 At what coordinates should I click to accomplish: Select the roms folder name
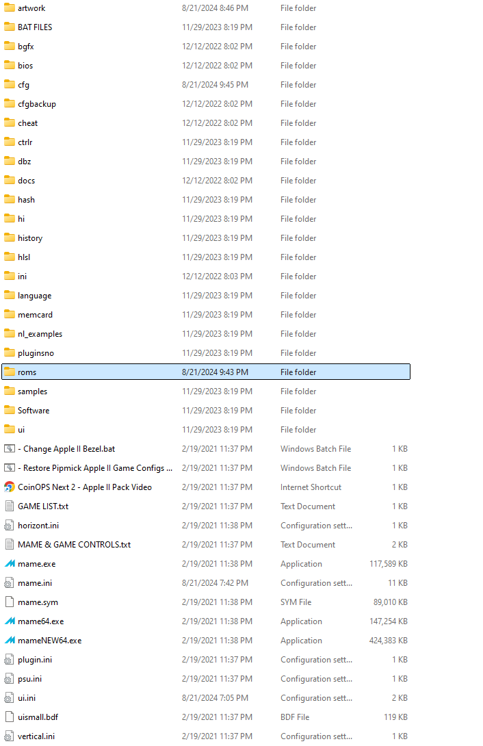click(27, 372)
